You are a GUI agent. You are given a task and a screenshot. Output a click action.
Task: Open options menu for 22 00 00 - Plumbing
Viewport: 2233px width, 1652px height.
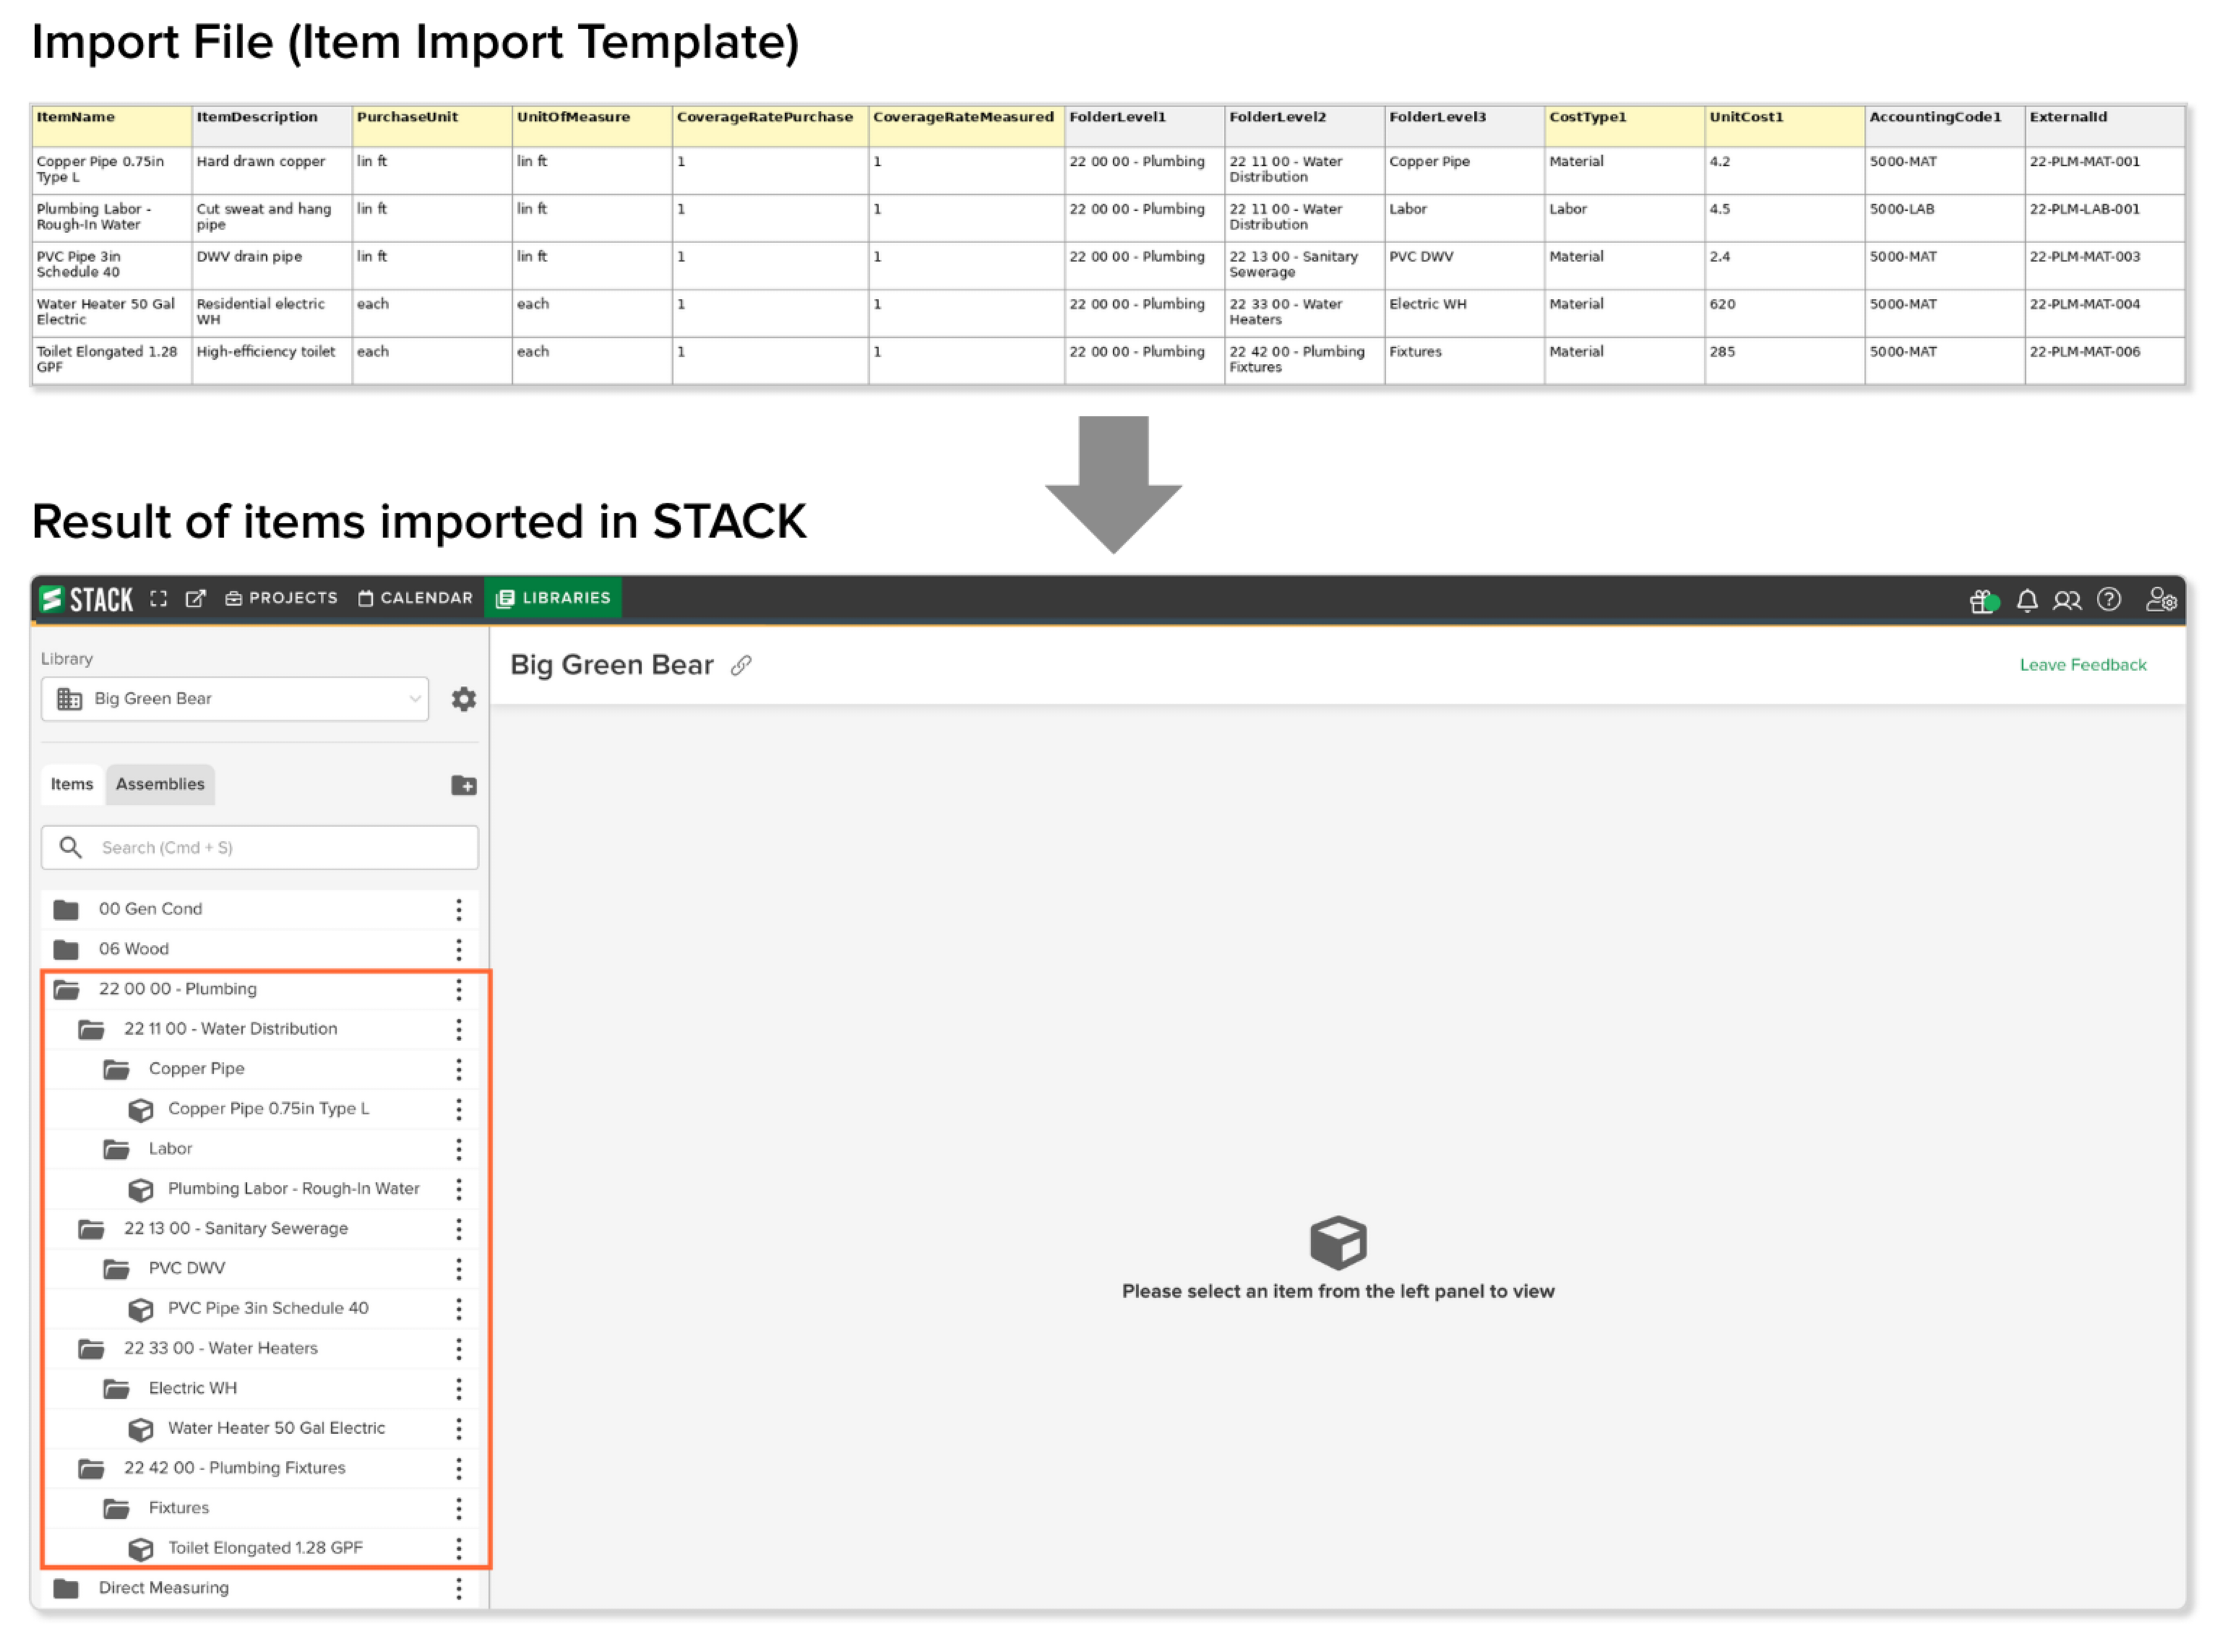pos(459,989)
